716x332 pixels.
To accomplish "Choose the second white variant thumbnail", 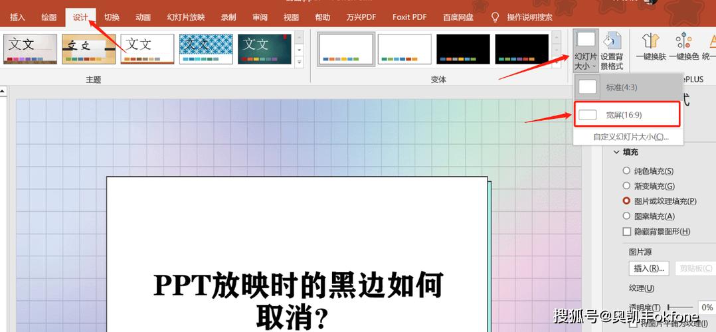I will 404,49.
